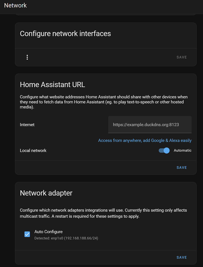Open the "Access from anywhere" link
203x267 pixels.
click(x=145, y=140)
